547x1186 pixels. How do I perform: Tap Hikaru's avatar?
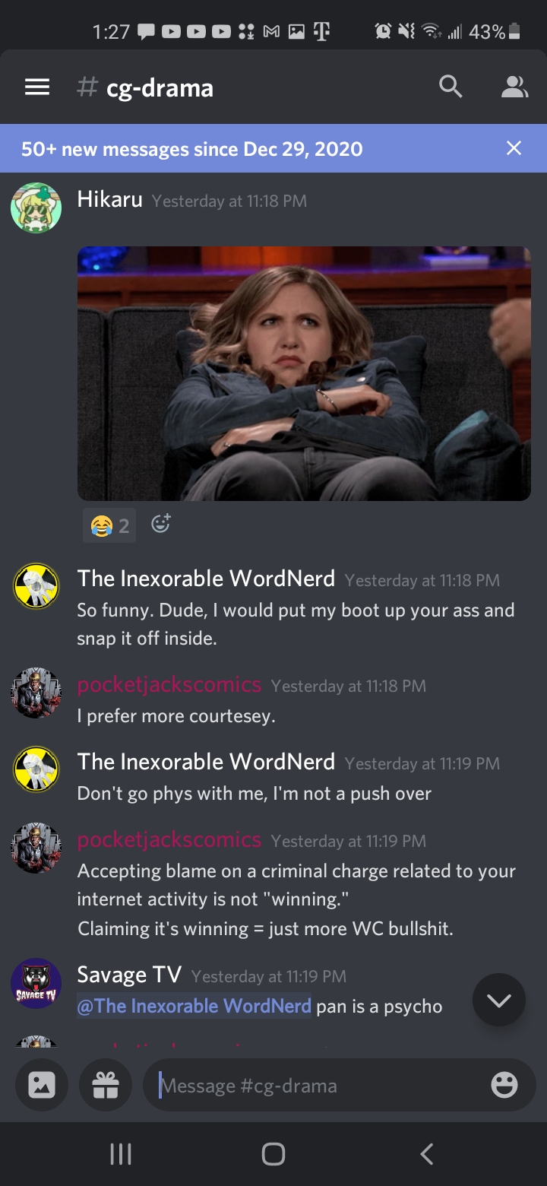36,208
